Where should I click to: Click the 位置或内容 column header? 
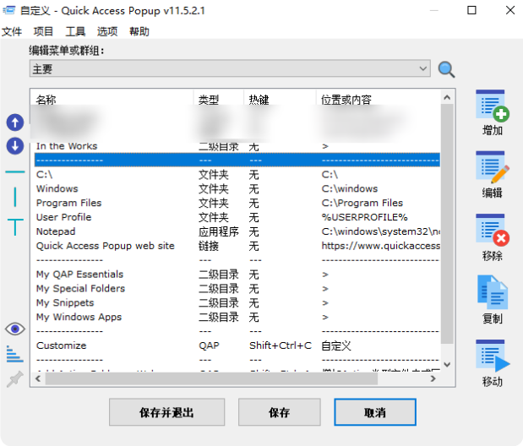coord(379,100)
